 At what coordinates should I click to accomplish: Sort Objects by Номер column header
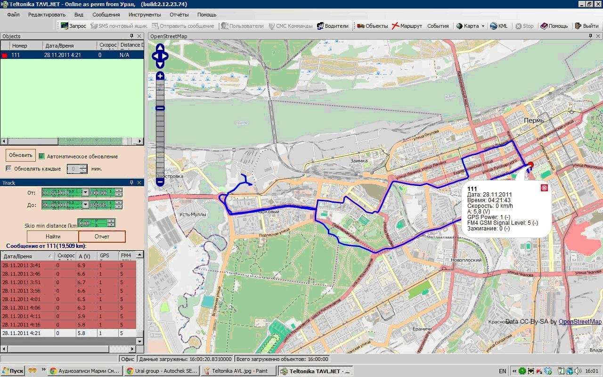[x=26, y=45]
